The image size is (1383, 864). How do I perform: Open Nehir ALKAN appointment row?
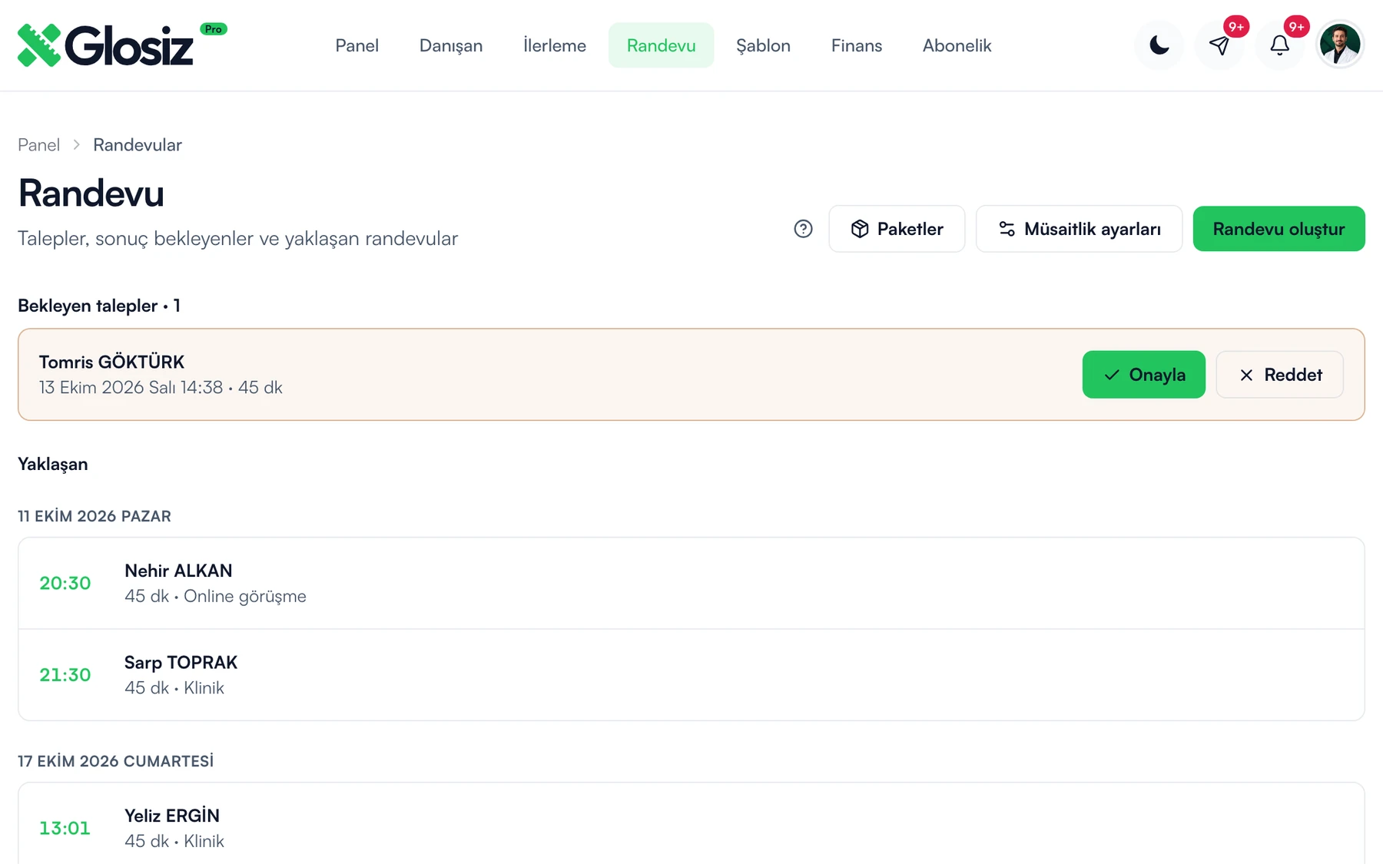click(x=691, y=584)
